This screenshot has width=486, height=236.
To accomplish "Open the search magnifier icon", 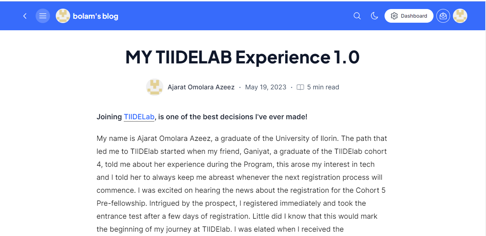I will (x=357, y=16).
